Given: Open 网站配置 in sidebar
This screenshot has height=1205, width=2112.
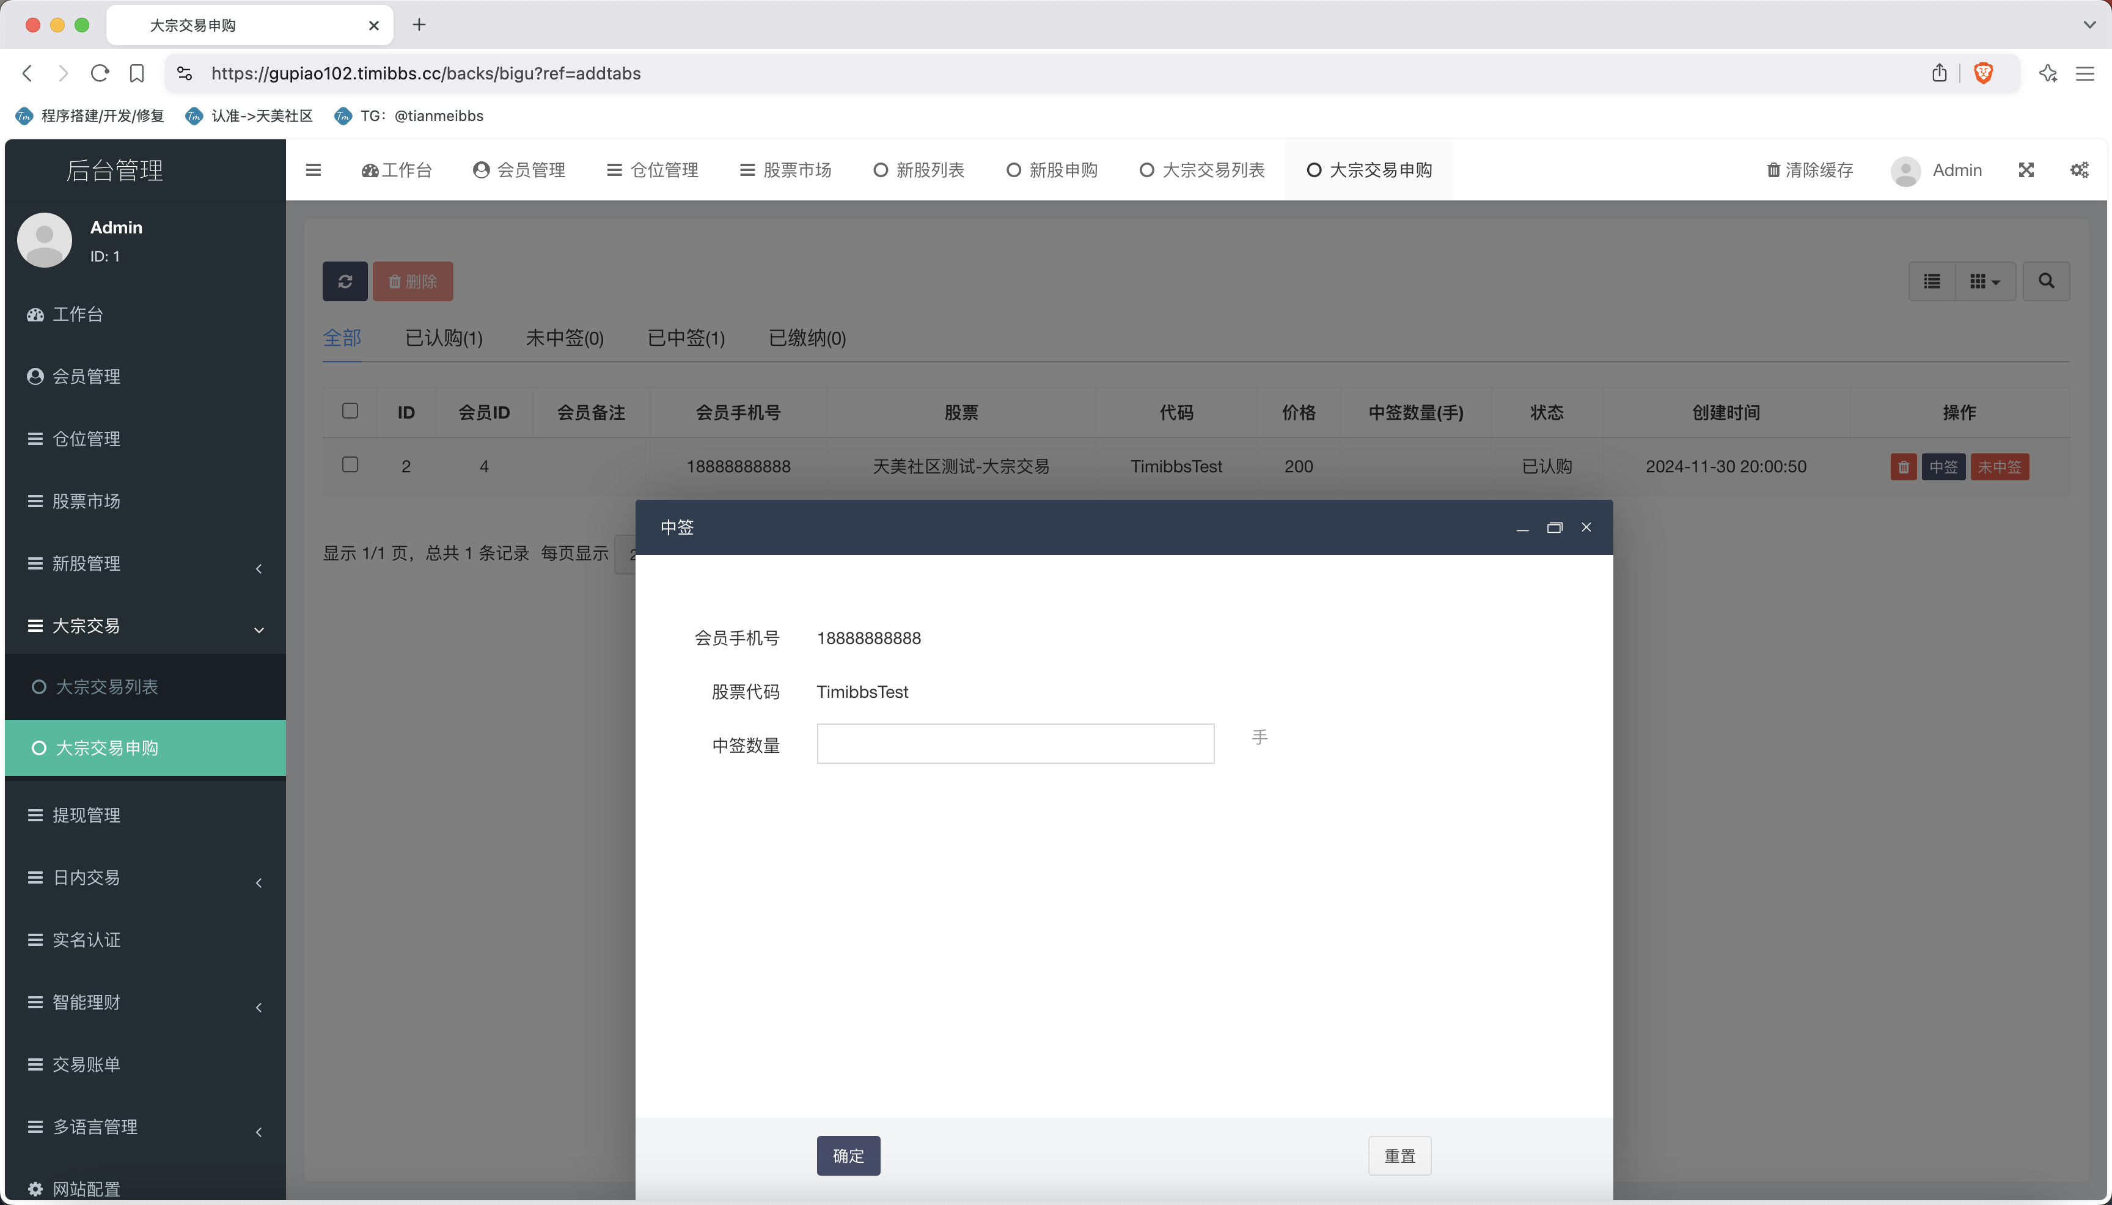Looking at the screenshot, I should pyautogui.click(x=145, y=1189).
